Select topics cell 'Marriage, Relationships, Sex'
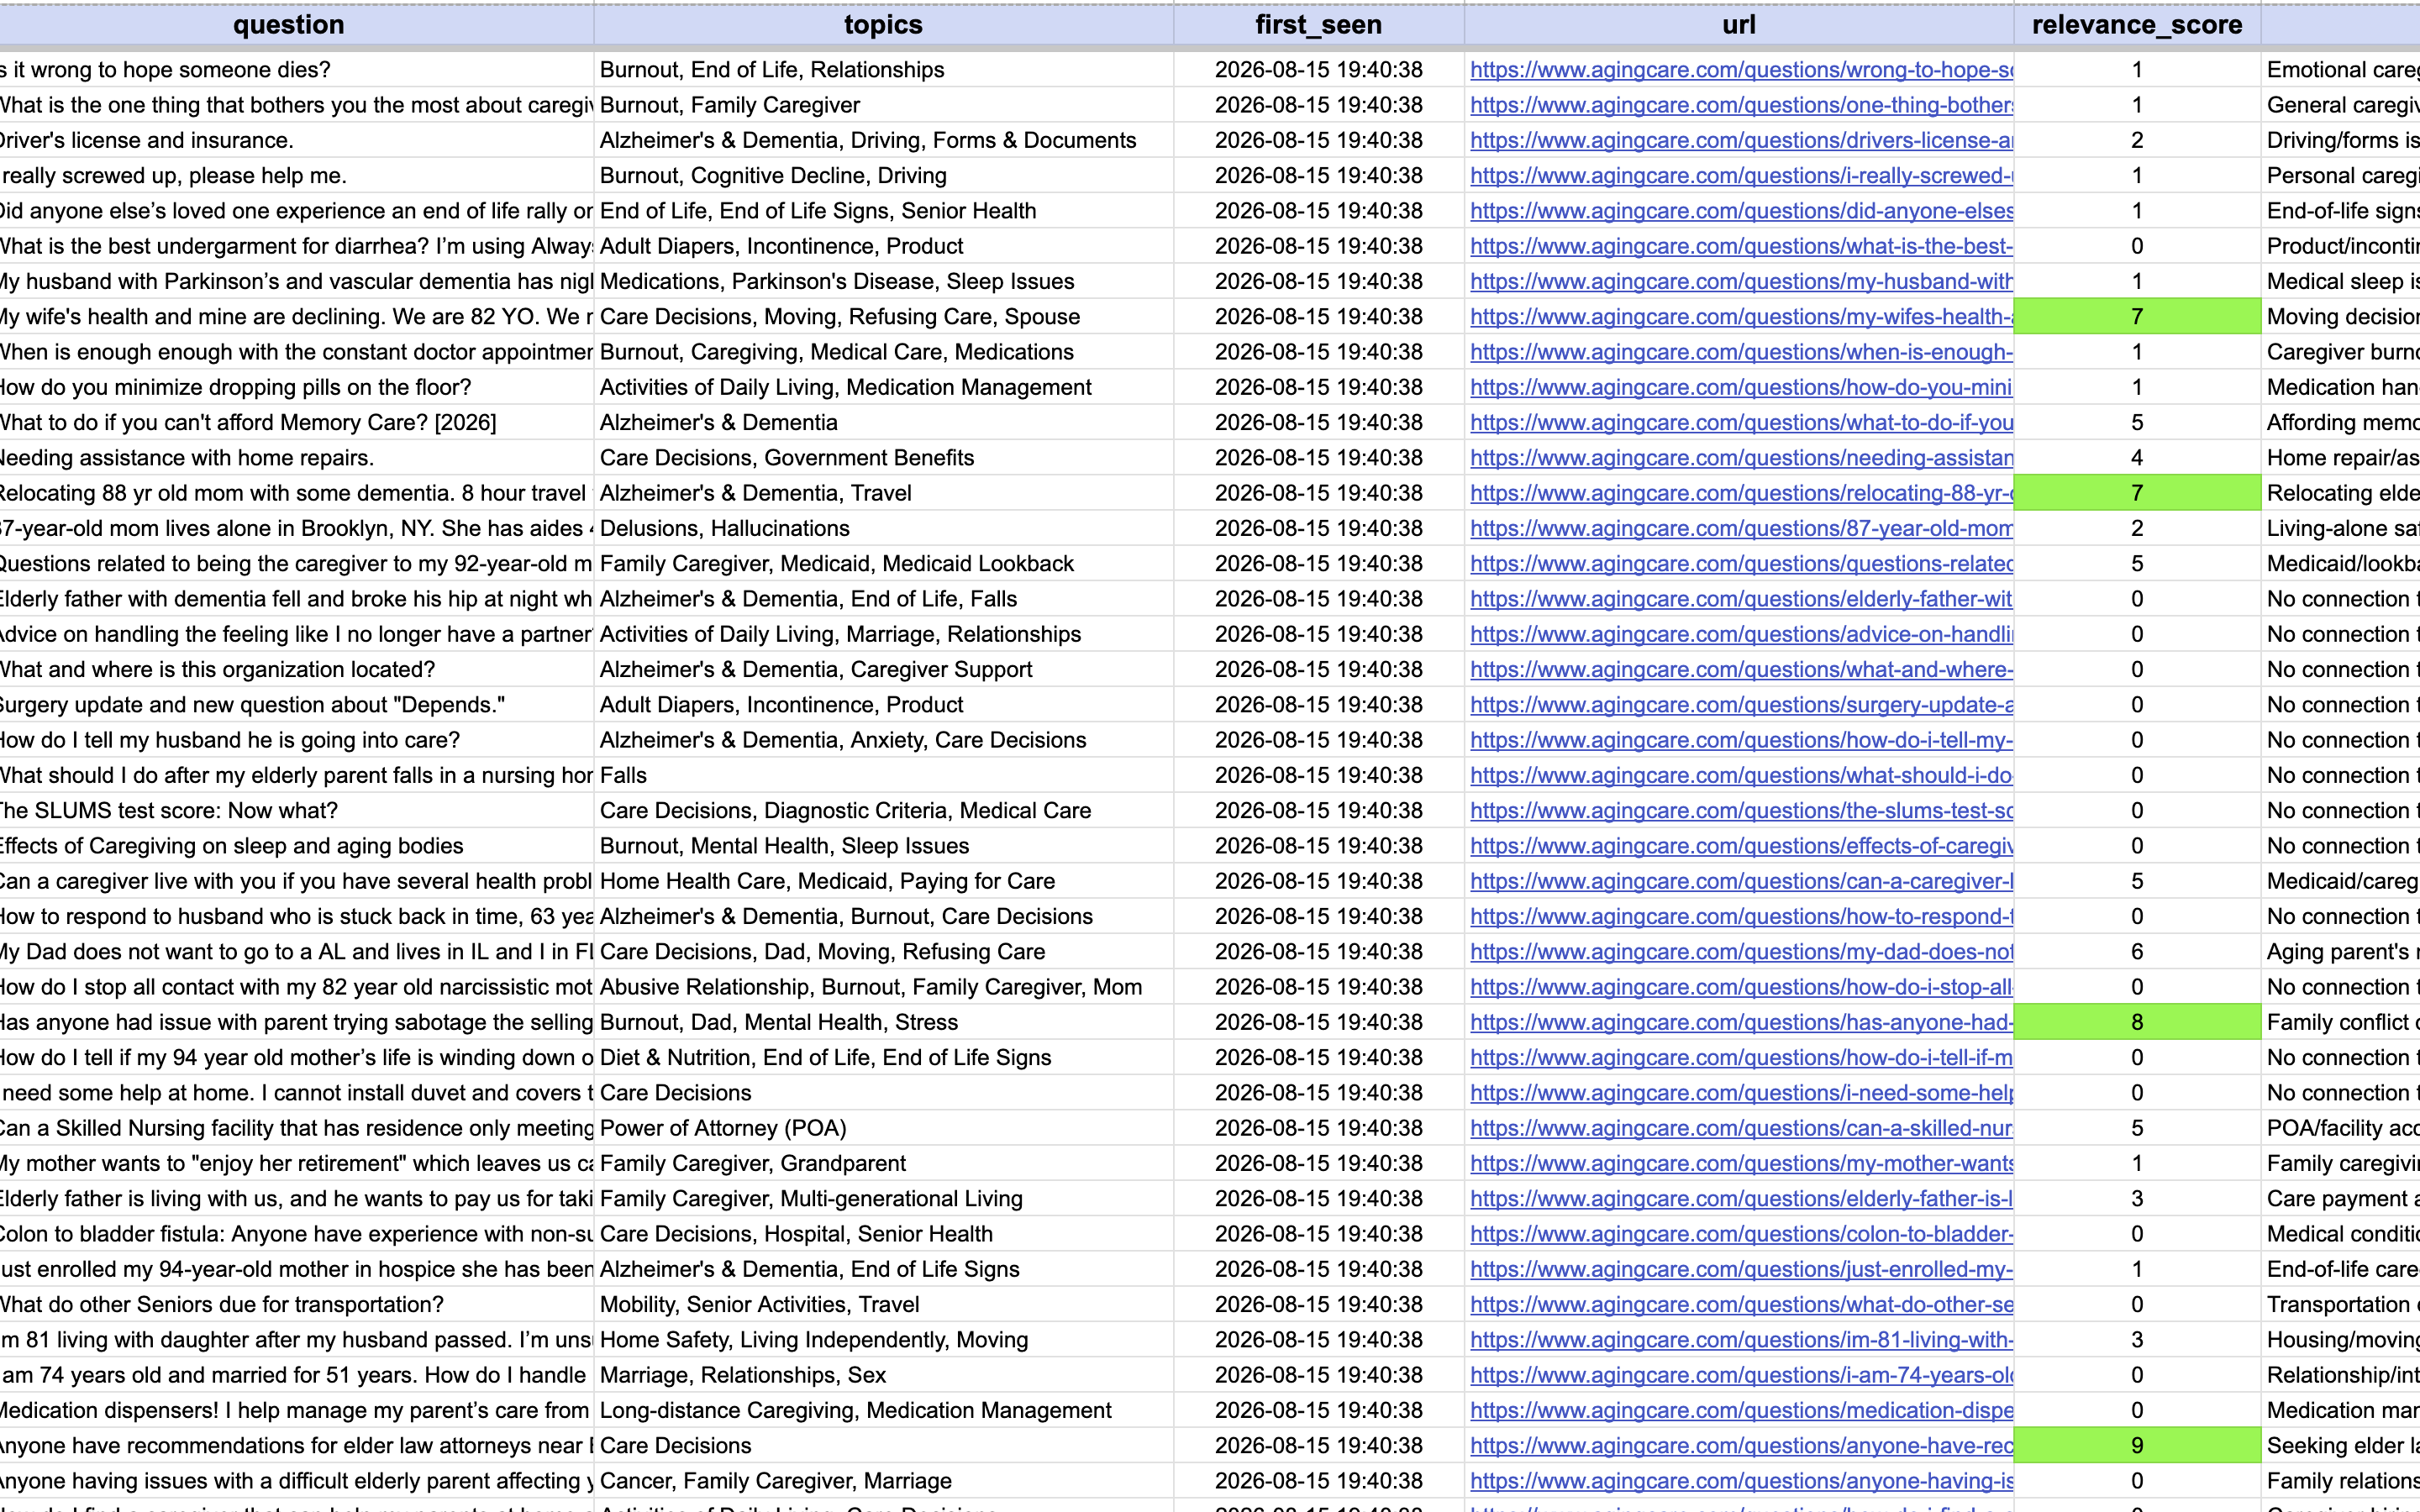2420x1512 pixels. pos(884,1375)
